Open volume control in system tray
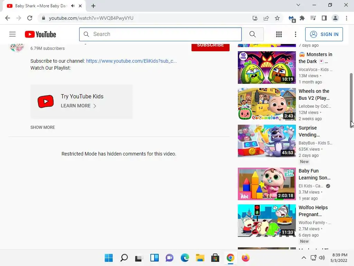The width and height of the screenshot is (354, 266). (322, 258)
